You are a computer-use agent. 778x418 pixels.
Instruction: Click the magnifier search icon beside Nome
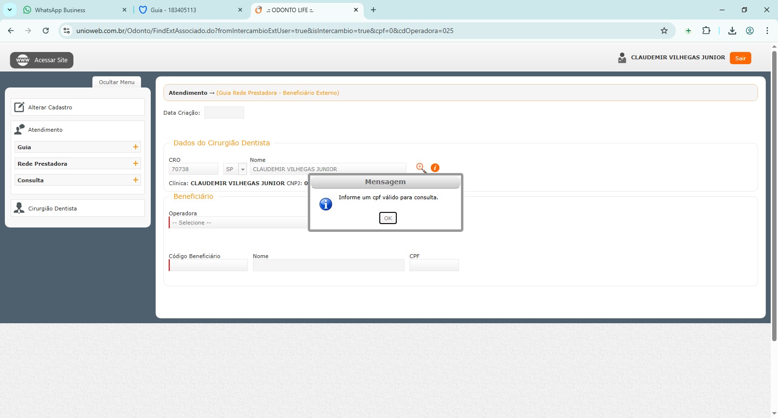pyautogui.click(x=421, y=168)
